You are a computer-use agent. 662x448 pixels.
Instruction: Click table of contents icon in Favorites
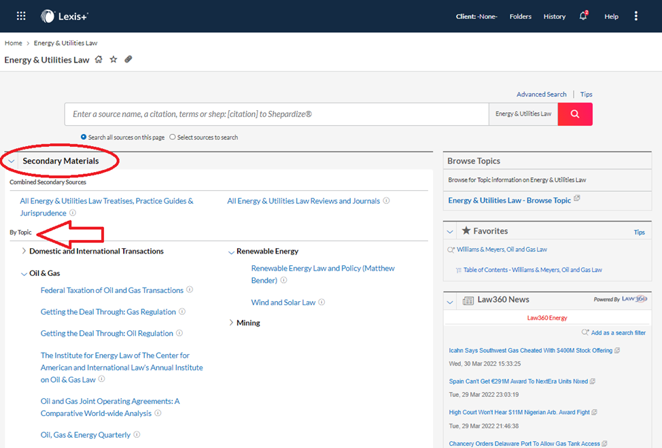(x=459, y=271)
